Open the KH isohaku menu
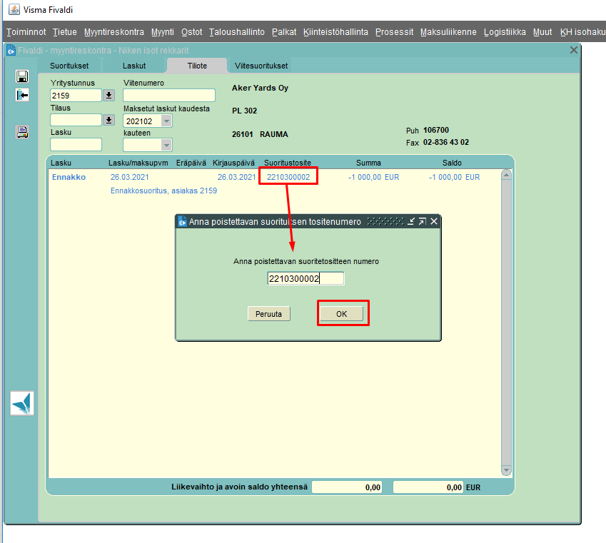 coord(583,32)
